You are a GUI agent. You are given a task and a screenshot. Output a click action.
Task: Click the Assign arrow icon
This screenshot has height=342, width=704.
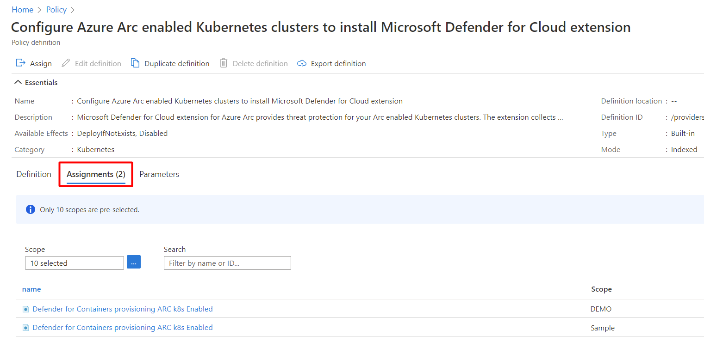point(21,63)
